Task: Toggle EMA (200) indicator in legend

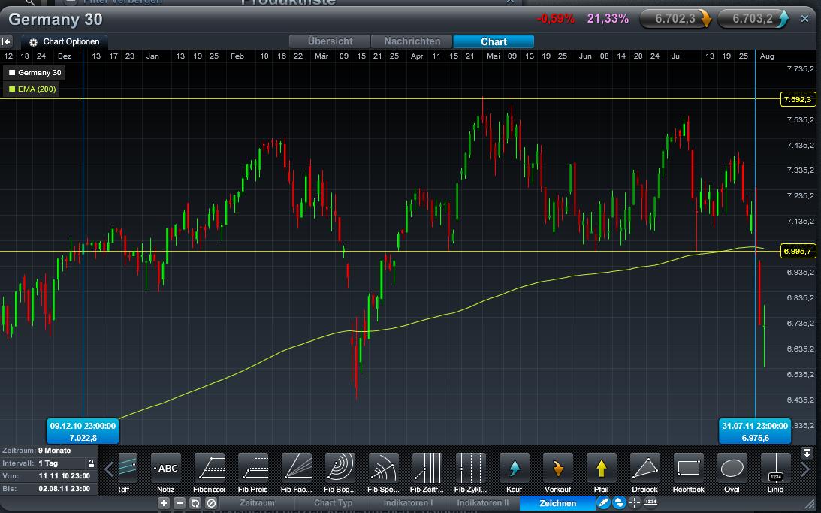Action: click(32, 89)
